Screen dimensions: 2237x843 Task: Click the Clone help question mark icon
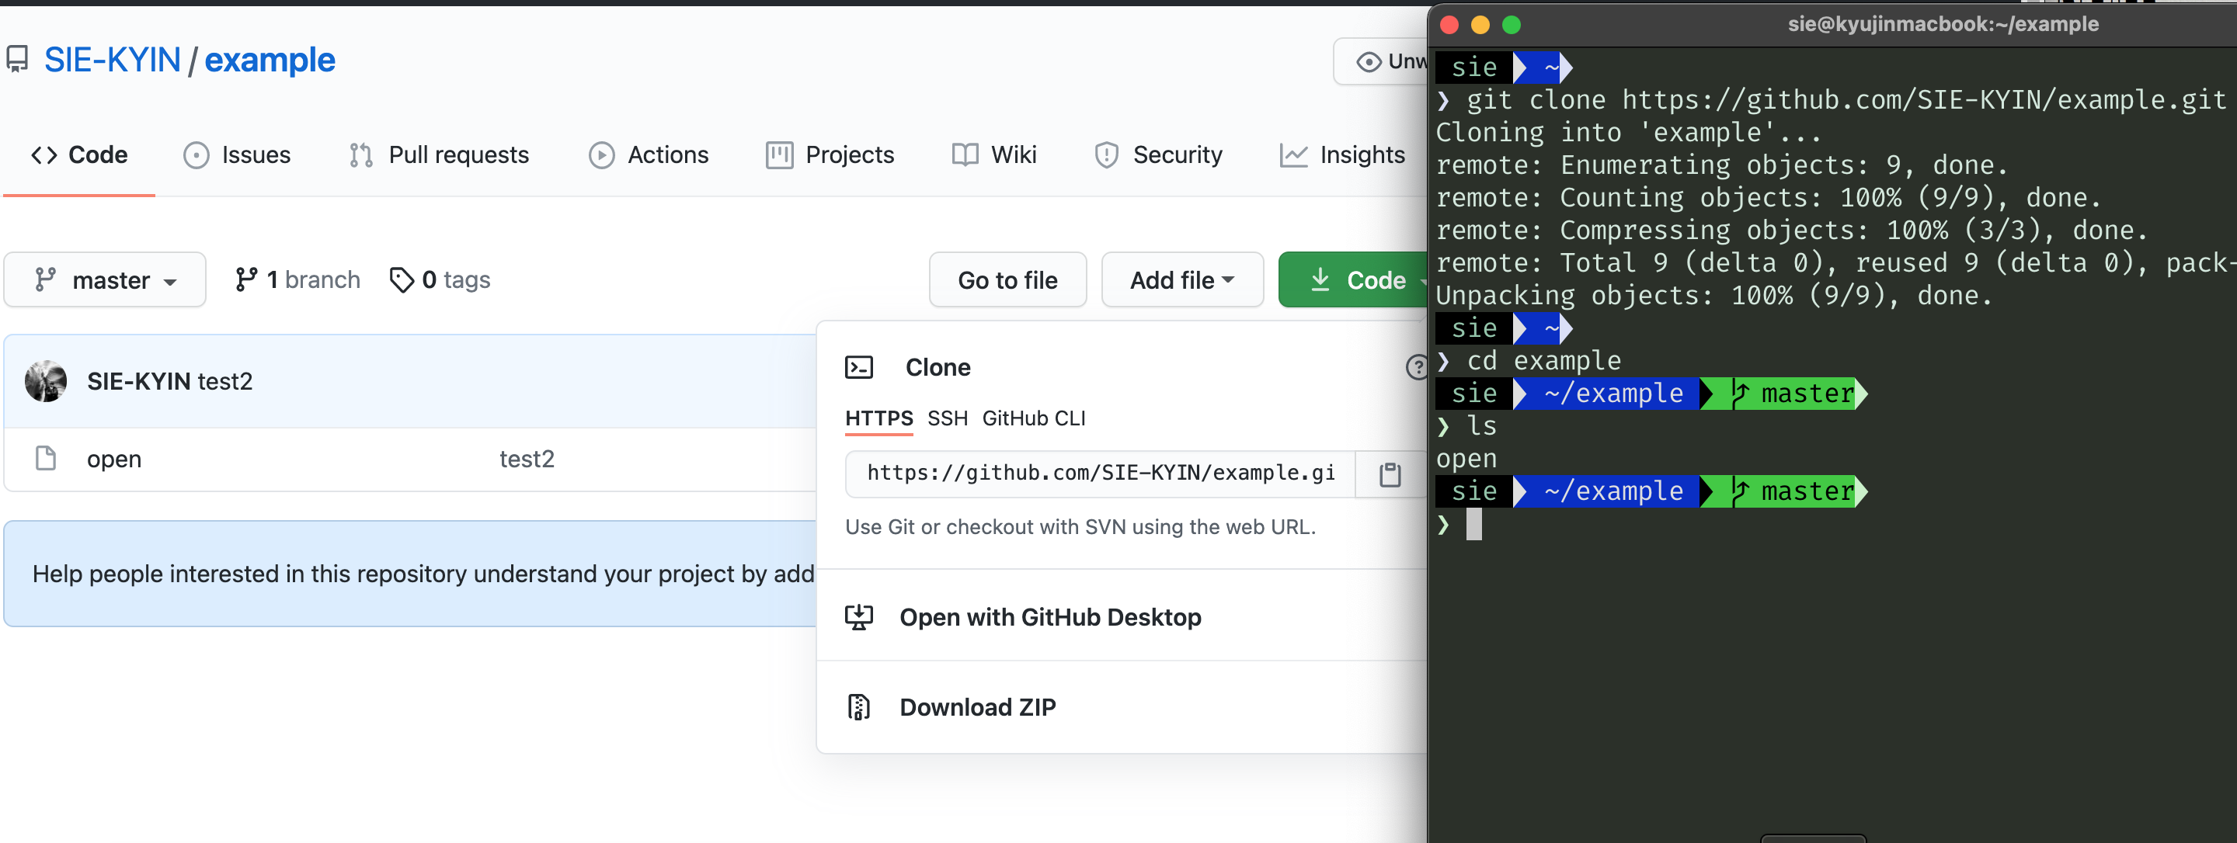[x=1416, y=367]
